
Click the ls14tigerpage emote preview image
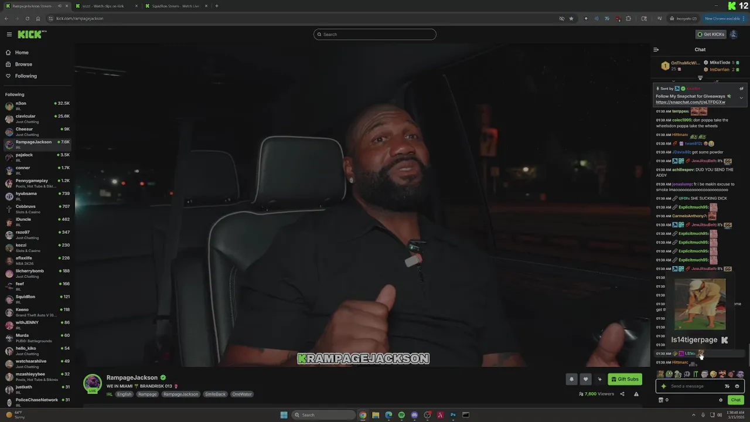click(x=700, y=304)
